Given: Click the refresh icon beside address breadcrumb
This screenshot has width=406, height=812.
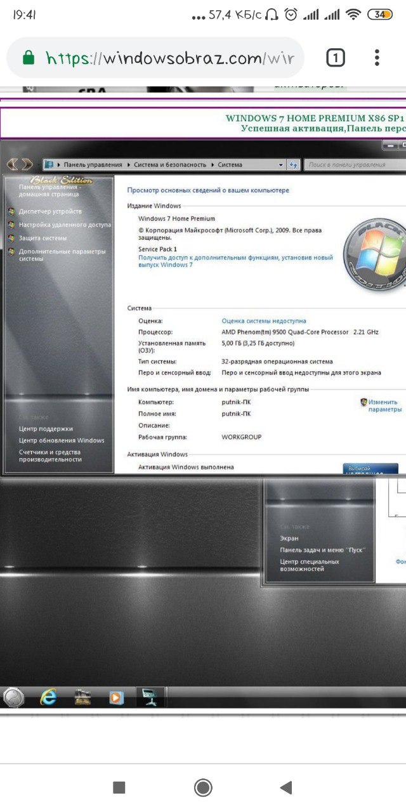Looking at the screenshot, I should (x=293, y=165).
